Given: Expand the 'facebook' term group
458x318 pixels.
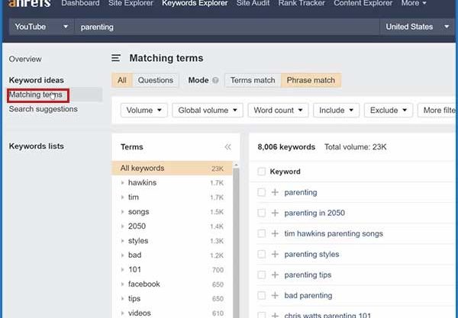Looking at the screenshot, I should click(122, 284).
